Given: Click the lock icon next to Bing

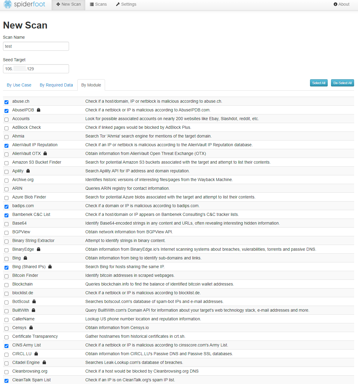Looking at the screenshot, I should point(25,258).
